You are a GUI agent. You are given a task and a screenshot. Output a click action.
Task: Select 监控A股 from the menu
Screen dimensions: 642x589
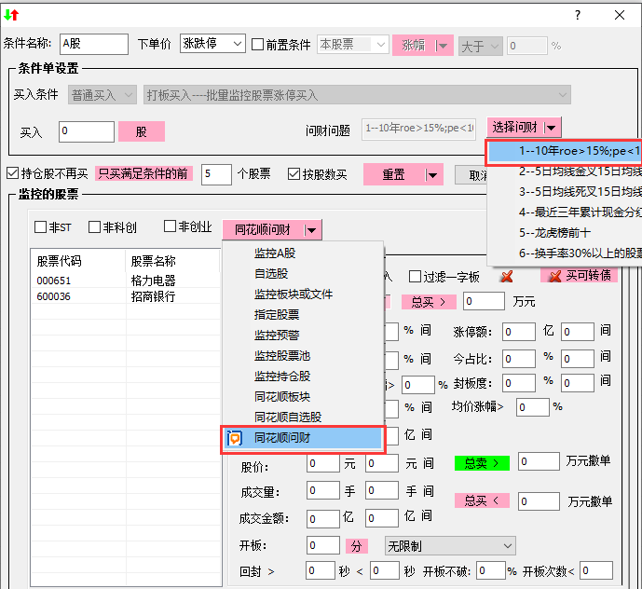pos(275,253)
